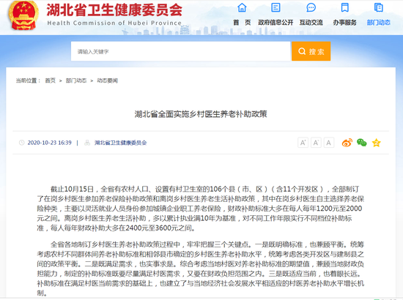Click the source icon beside 湖北省卫生健康委员会

tap(87, 143)
